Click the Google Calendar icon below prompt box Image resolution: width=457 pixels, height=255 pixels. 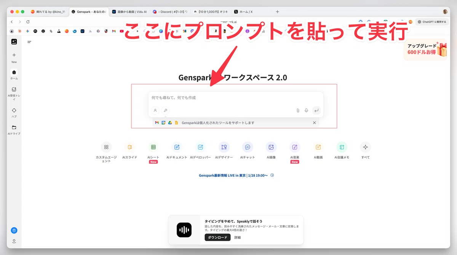(163, 123)
